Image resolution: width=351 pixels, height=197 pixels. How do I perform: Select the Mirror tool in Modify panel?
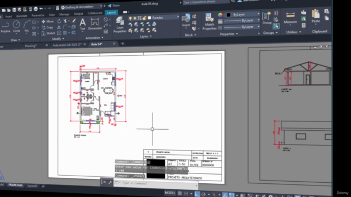[x=59, y=27]
